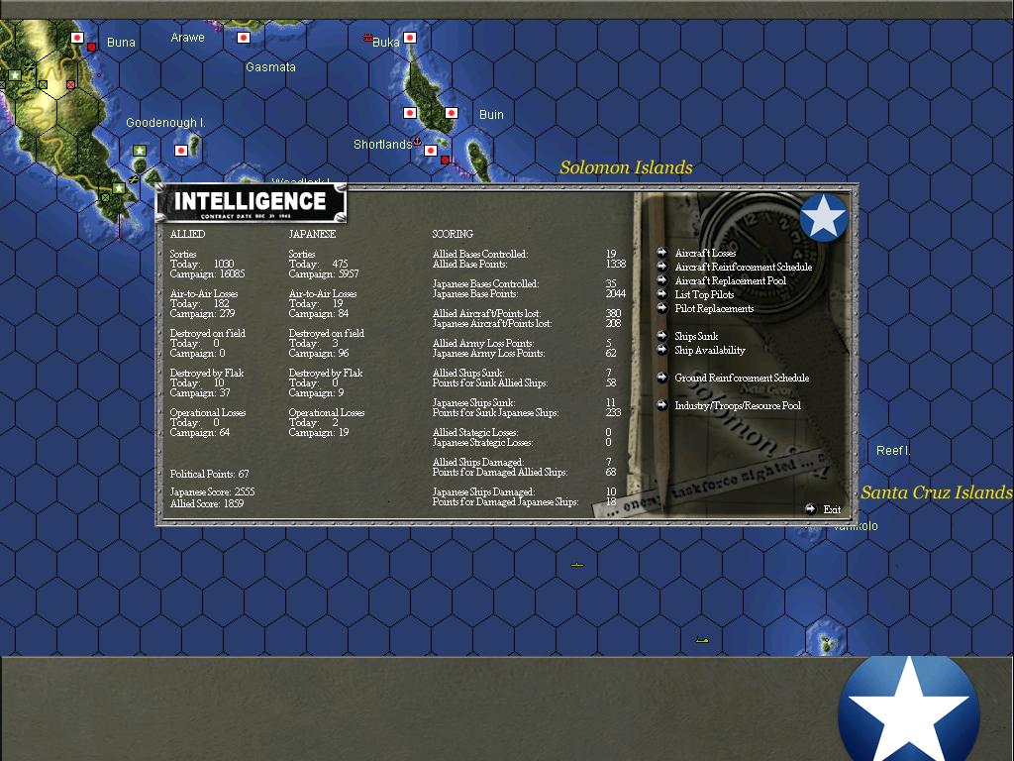The height and width of the screenshot is (761, 1014).
Task: Select the green crossed unit beside the inland red unit
Action: [x=43, y=85]
